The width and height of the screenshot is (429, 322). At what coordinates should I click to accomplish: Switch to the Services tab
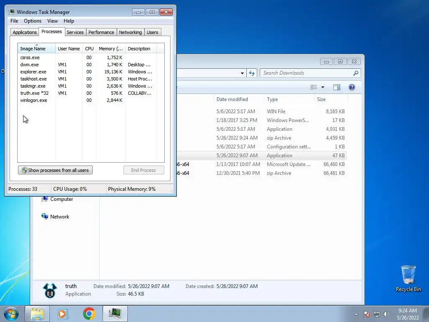pos(75,32)
